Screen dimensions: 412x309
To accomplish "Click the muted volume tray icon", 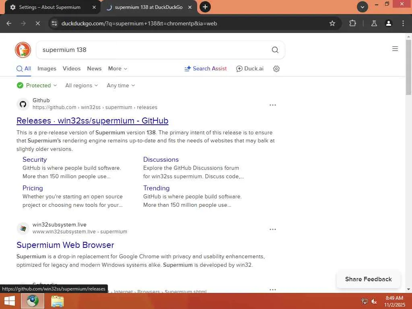I will coord(374,301).
